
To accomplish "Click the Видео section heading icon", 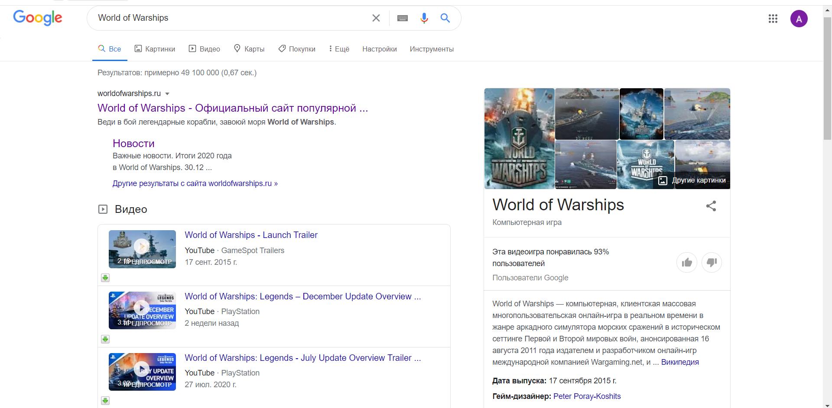I will click(x=103, y=209).
